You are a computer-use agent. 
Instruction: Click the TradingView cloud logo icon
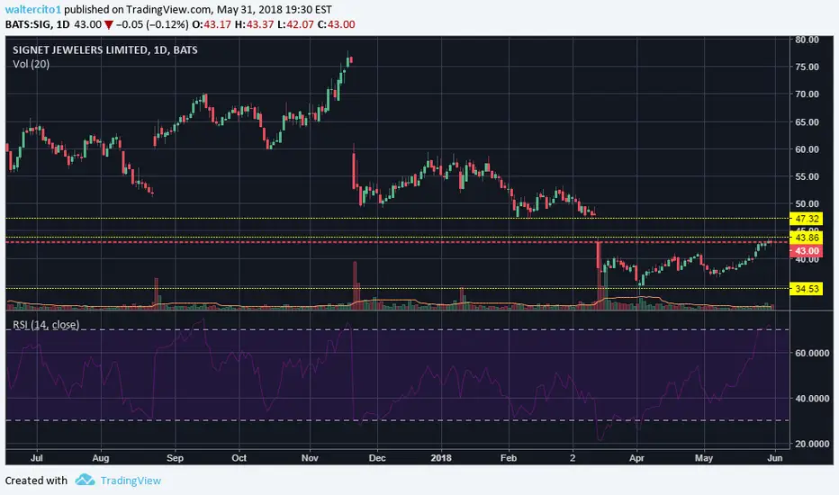85,480
